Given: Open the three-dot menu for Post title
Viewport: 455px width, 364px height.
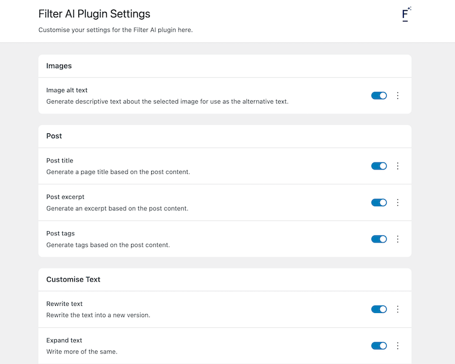Looking at the screenshot, I should click(x=397, y=166).
